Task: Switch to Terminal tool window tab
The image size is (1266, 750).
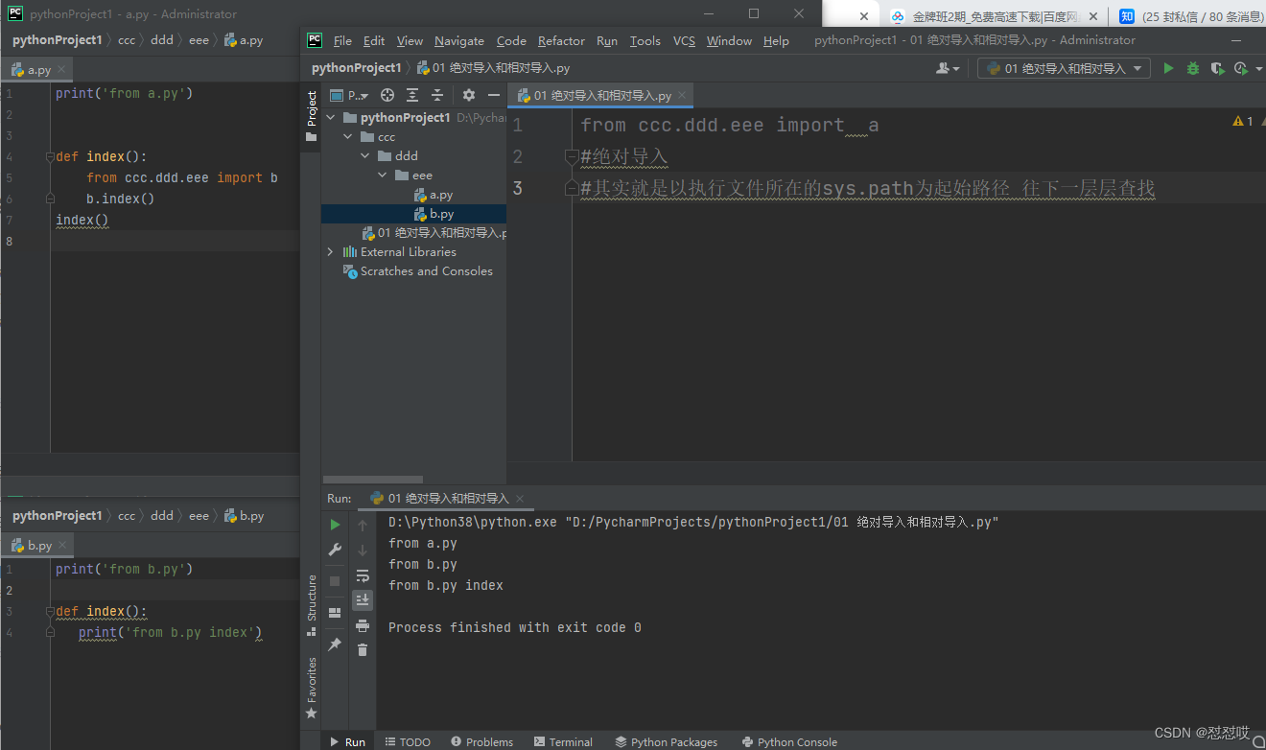Action: (564, 741)
